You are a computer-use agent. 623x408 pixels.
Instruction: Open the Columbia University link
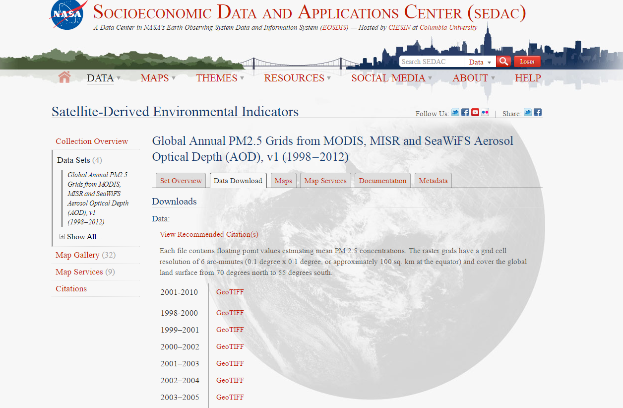pos(448,28)
